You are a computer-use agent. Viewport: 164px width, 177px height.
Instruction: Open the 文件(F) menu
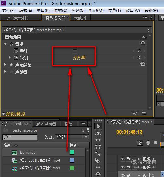(x=9, y=11)
